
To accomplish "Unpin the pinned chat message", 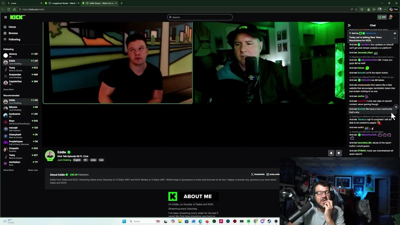I will click(395, 33).
